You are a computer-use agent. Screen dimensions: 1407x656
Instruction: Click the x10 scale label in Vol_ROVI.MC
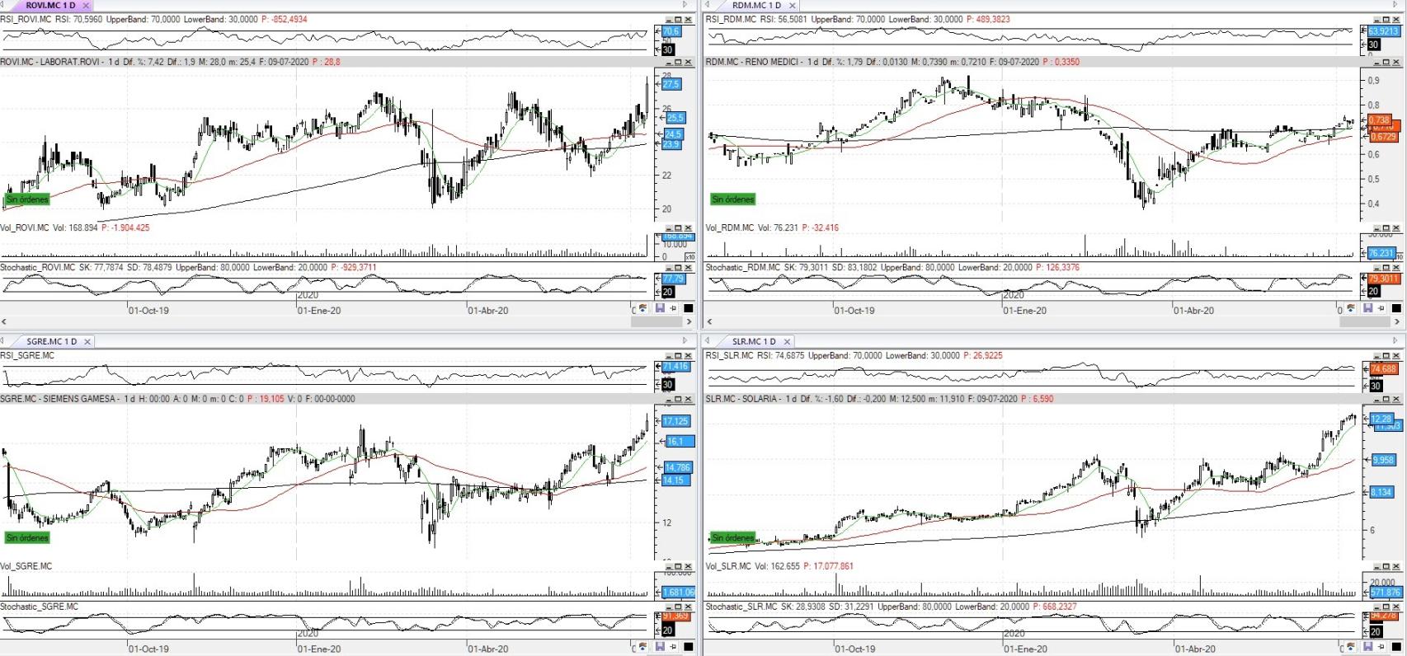690,257
